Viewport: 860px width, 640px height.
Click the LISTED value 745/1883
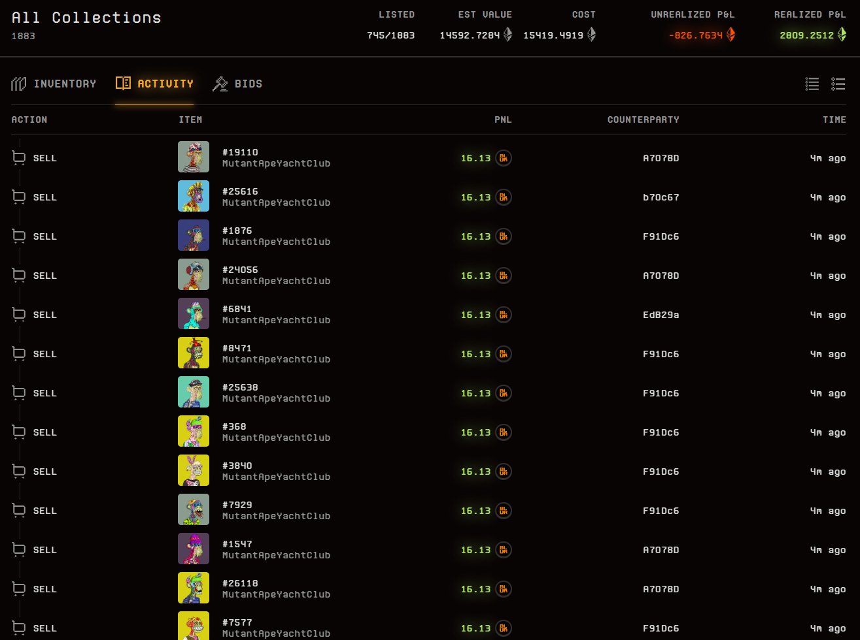tap(391, 35)
